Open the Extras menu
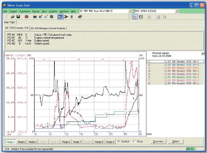The width and height of the screenshot is (207, 153). pos(36,11)
